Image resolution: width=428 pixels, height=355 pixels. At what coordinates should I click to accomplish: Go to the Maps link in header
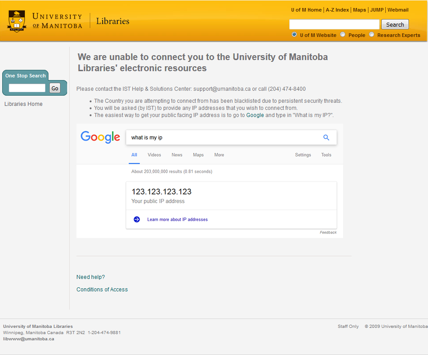coord(359,10)
